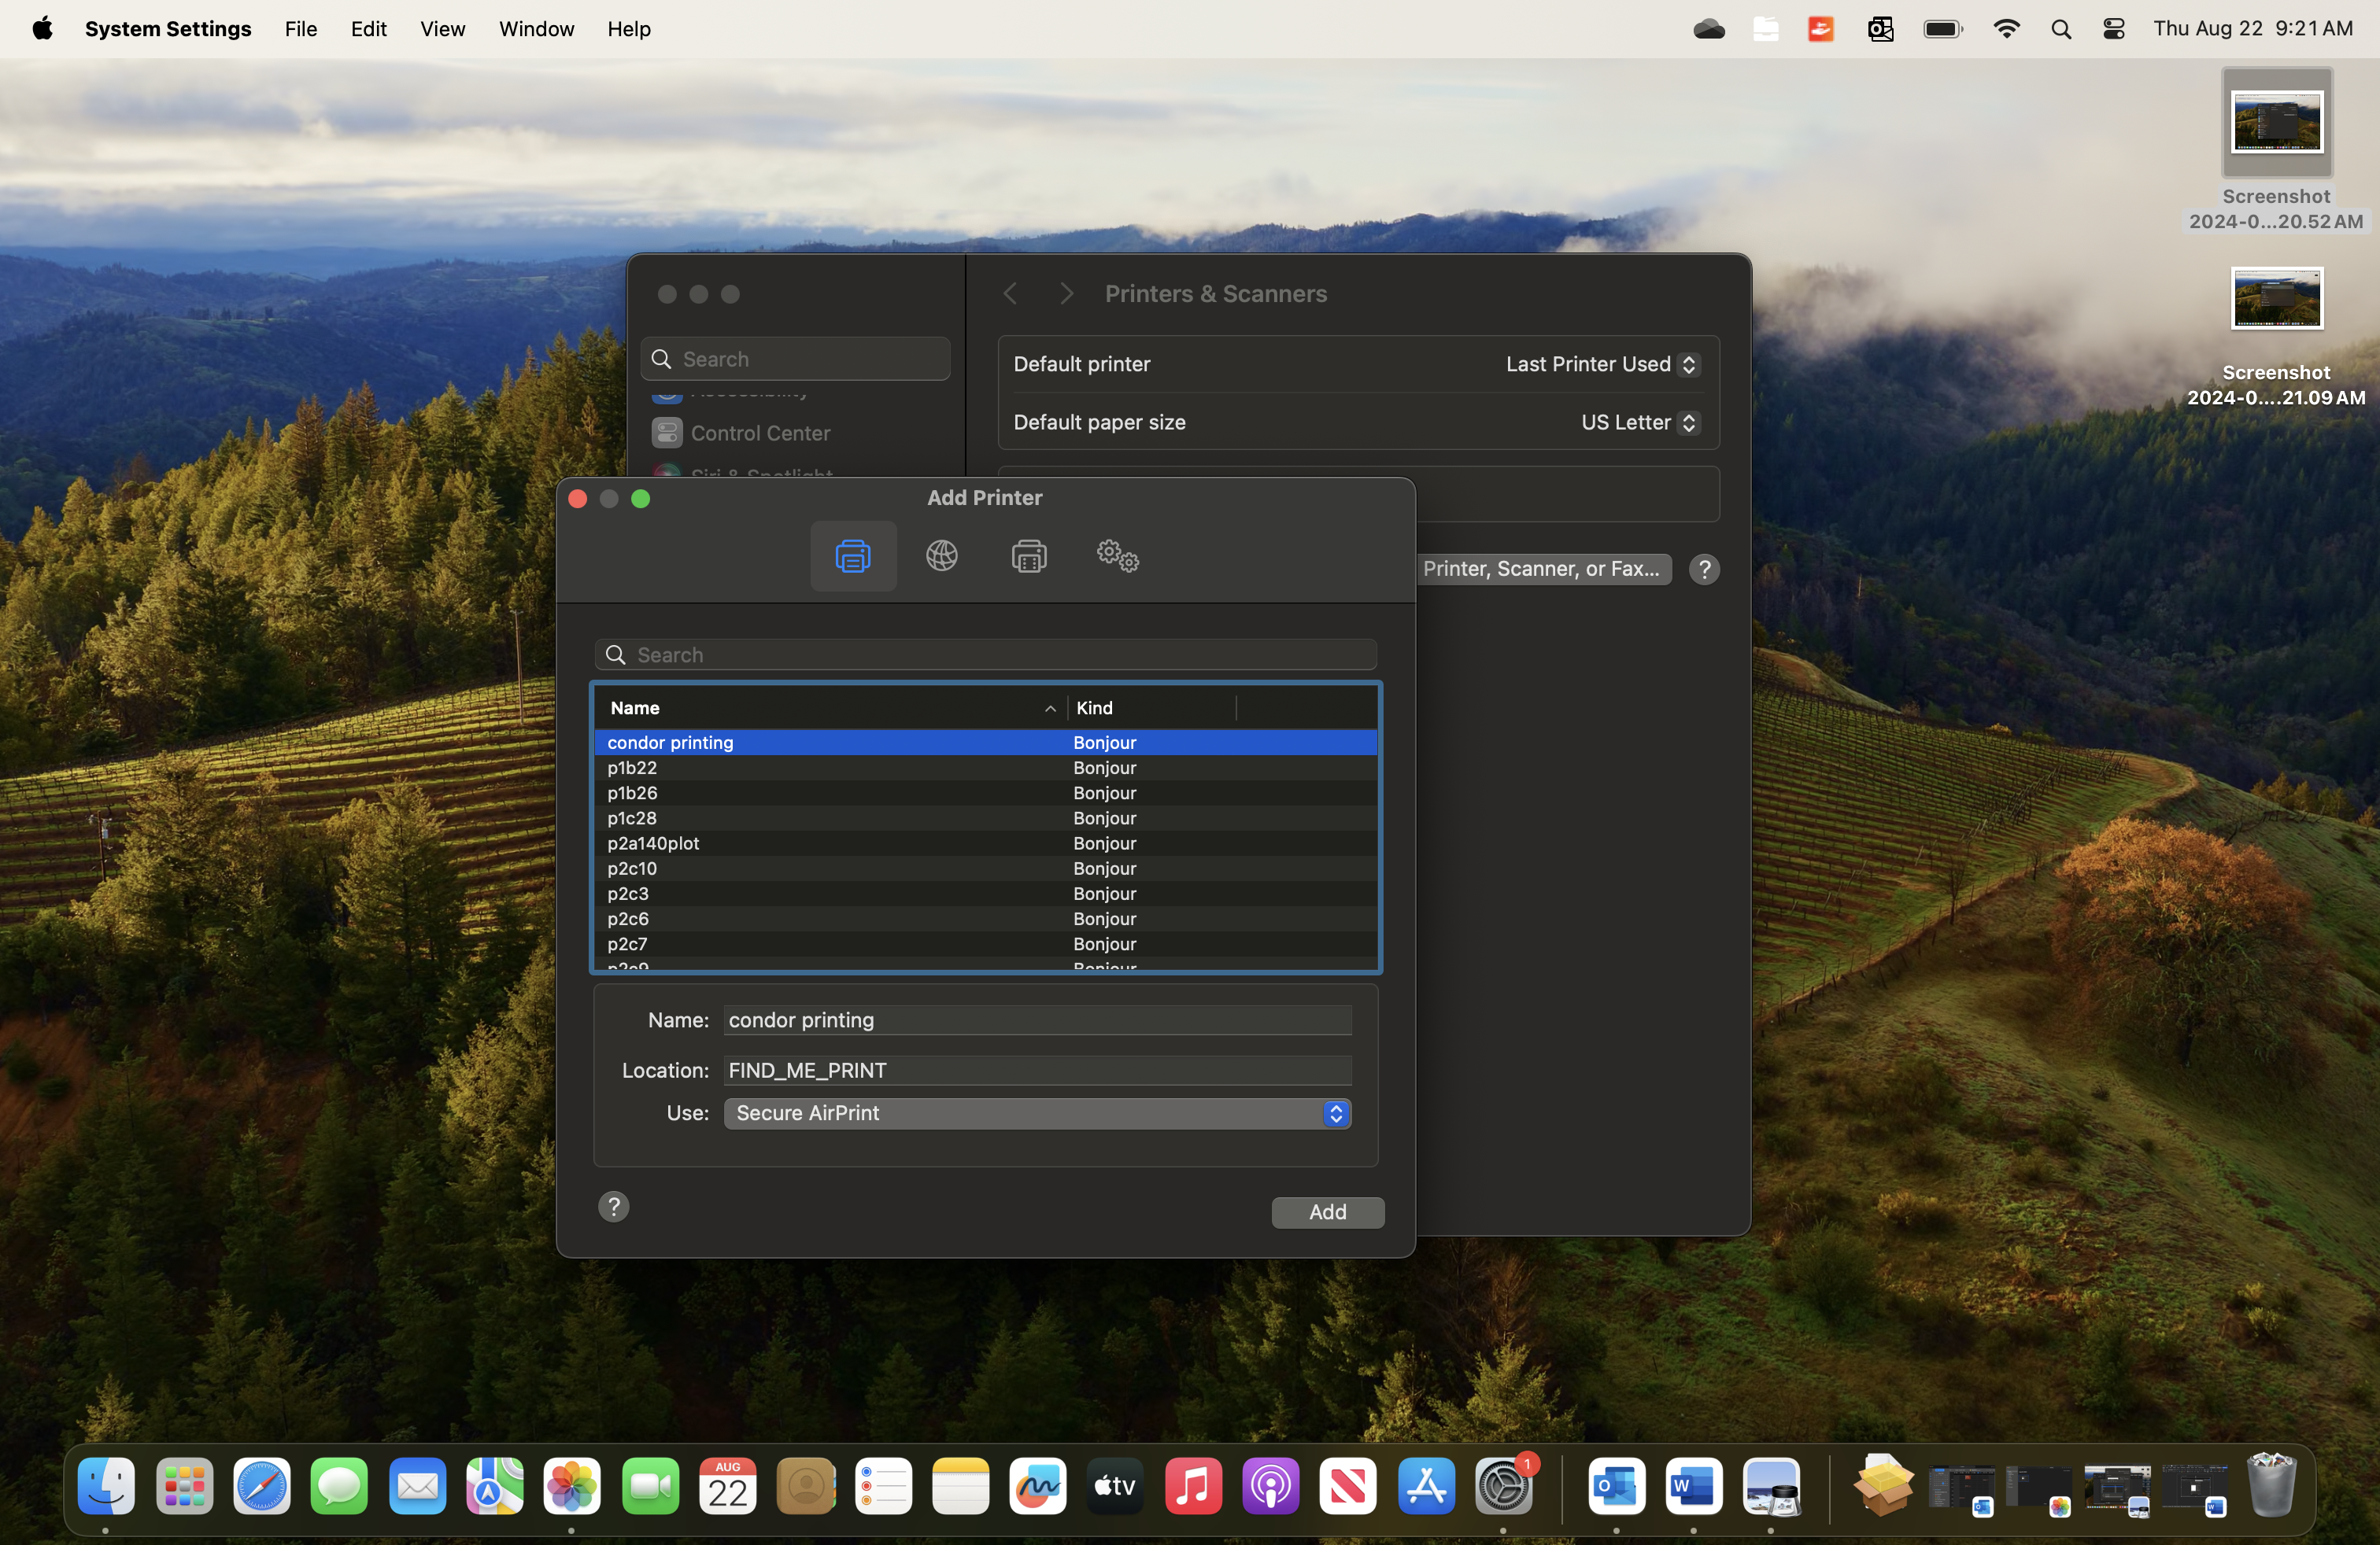
Task: Select printer p2a140plot in the list
Action: 986,843
